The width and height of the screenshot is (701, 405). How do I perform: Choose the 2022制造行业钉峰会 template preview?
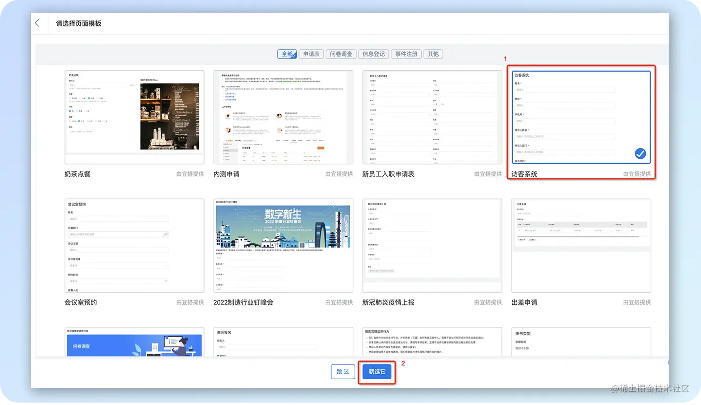[x=283, y=245]
